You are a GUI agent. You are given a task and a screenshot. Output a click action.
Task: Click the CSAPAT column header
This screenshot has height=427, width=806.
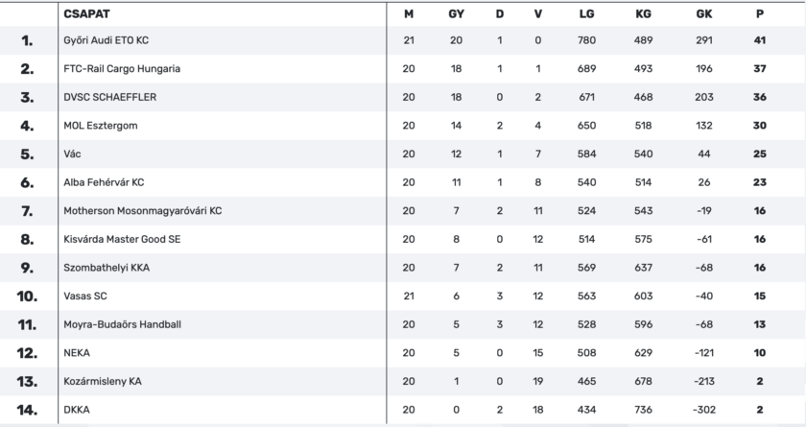(84, 13)
